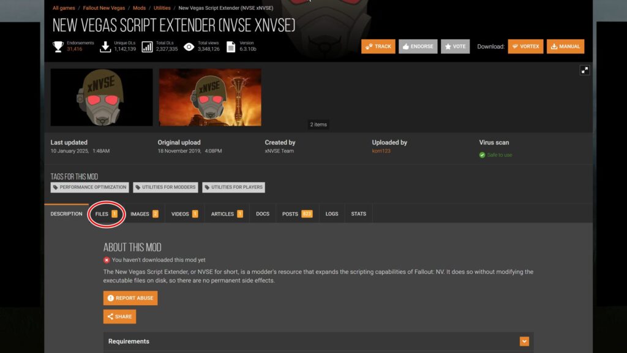Vote for the mod using star button
The width and height of the screenshot is (627, 353).
455,47
